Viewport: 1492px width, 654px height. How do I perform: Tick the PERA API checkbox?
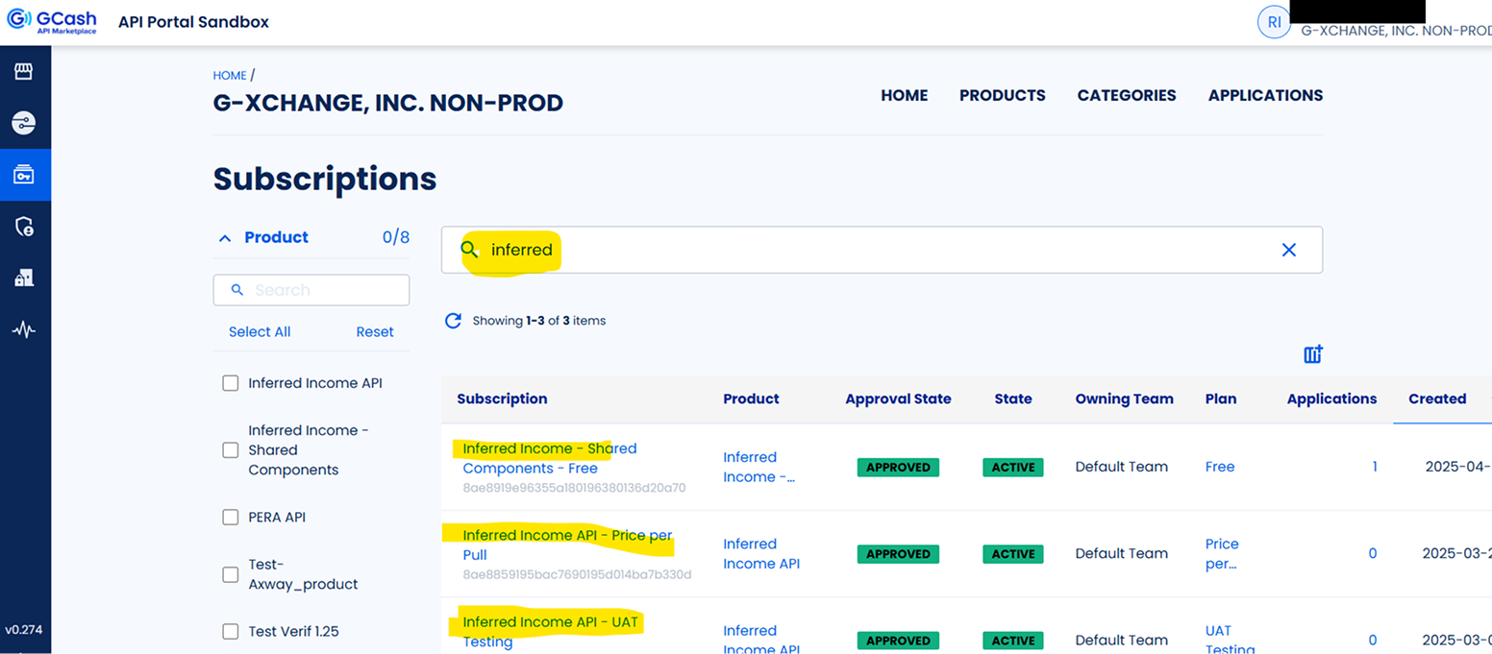coord(231,517)
